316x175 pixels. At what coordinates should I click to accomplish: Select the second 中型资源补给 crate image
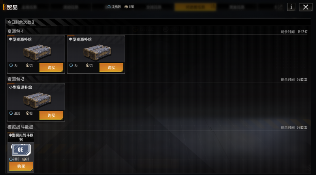[97, 52]
